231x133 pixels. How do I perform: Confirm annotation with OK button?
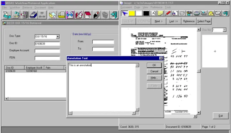154,65
